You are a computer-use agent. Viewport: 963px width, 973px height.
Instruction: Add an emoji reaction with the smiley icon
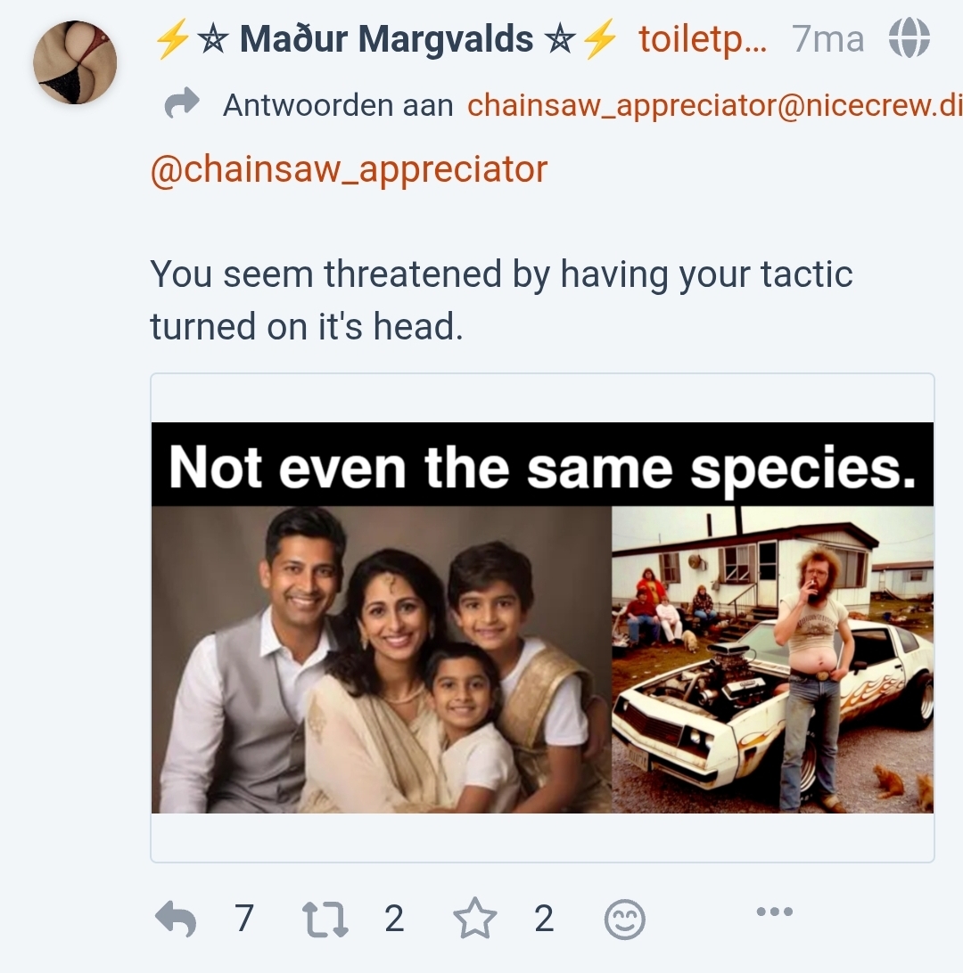624,920
